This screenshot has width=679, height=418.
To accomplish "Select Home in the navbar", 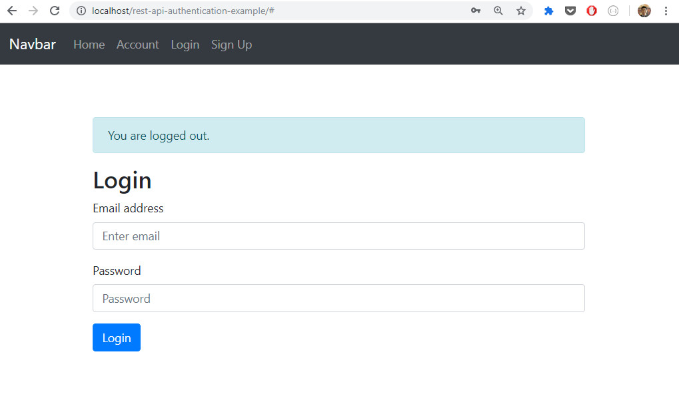I will (89, 44).
